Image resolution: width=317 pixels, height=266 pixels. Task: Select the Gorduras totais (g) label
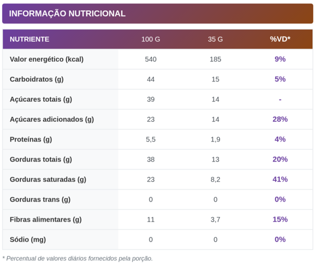pos(41,159)
